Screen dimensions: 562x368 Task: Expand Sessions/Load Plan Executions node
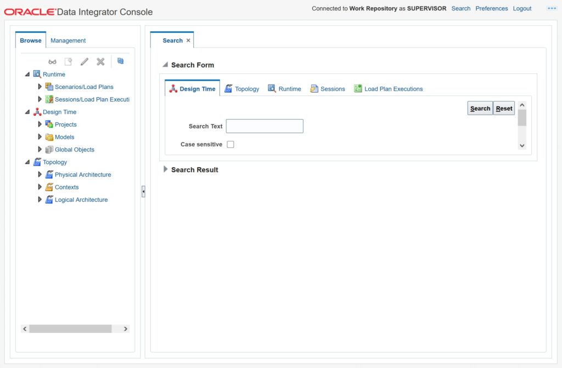coord(40,99)
